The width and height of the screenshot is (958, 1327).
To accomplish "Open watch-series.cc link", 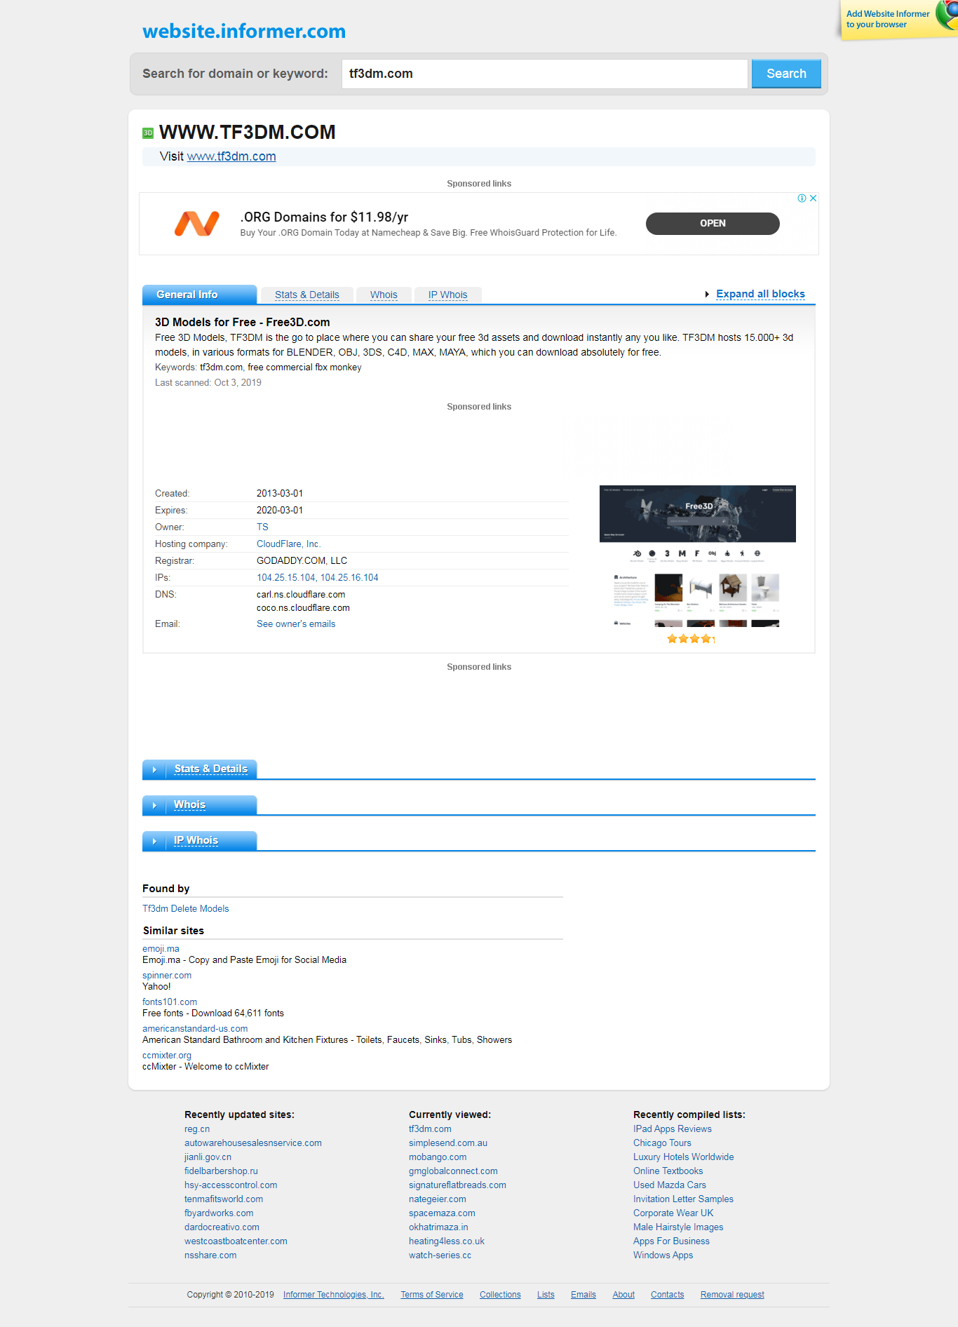I will [440, 1255].
